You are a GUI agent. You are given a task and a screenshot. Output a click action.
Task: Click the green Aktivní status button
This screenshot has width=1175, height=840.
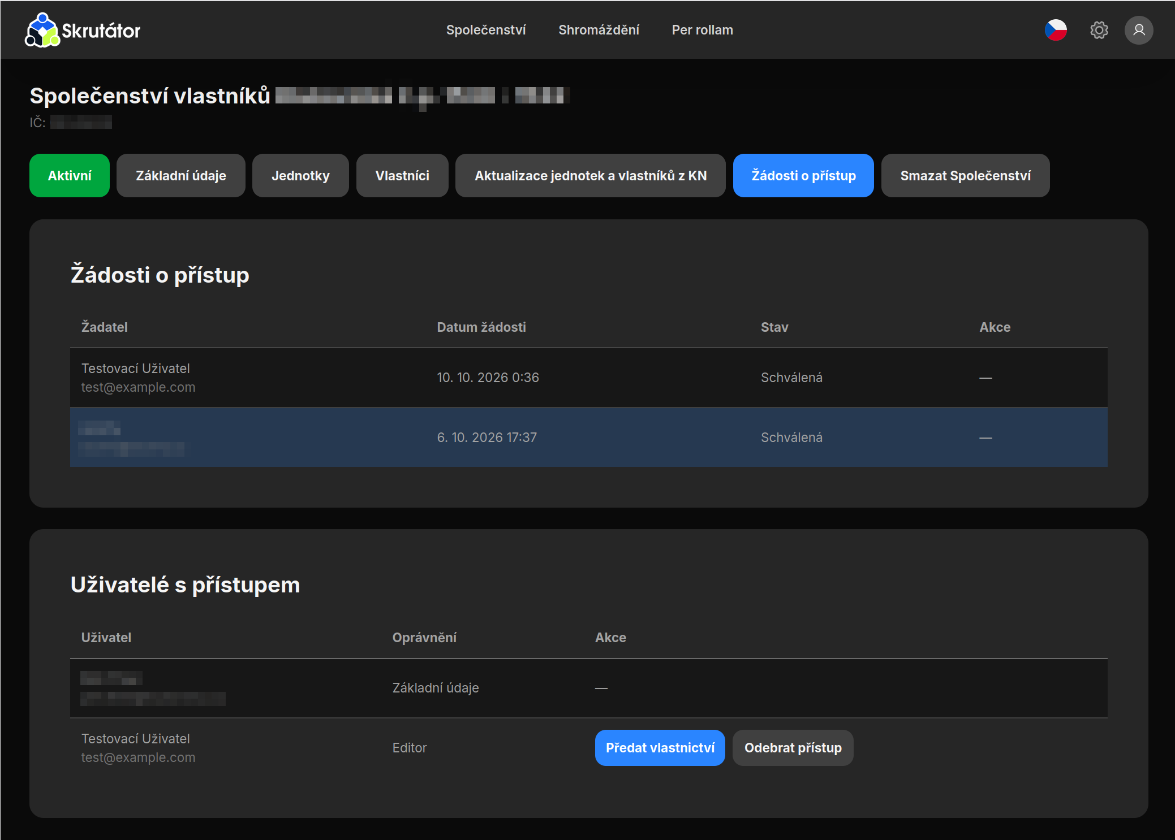click(x=70, y=176)
